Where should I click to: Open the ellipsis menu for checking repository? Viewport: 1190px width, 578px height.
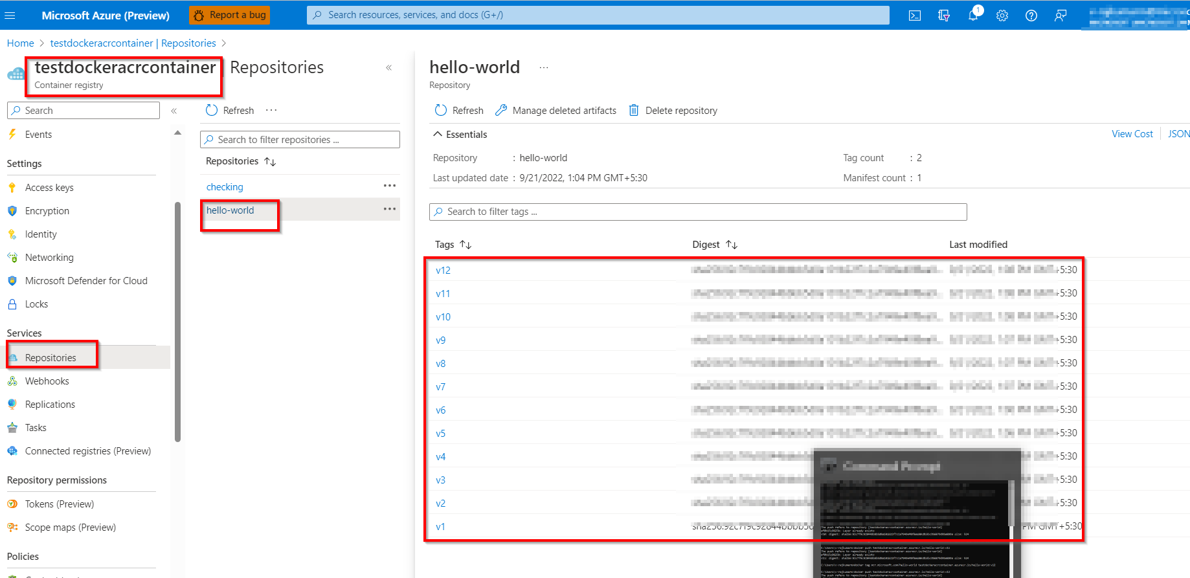tap(390, 186)
